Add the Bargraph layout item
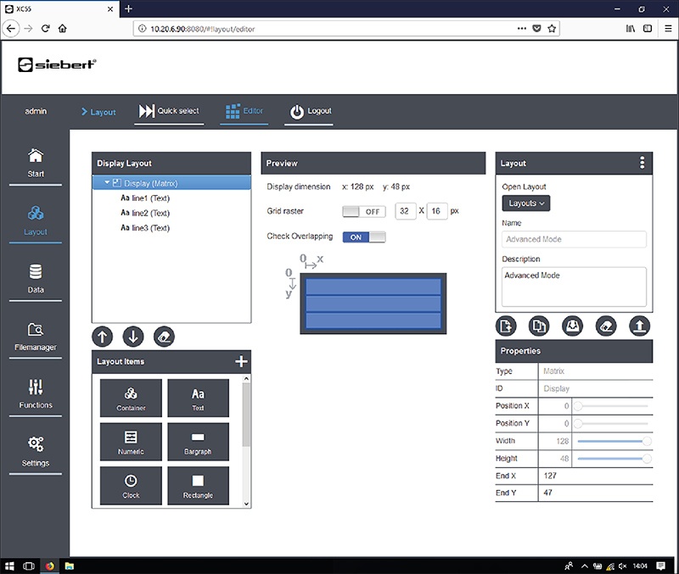This screenshot has width=679, height=574. pos(198,441)
